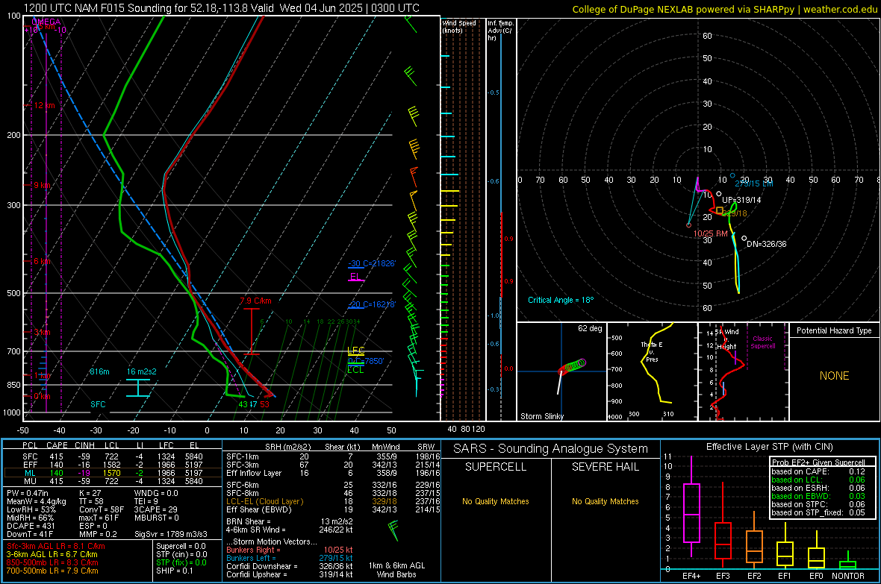The image size is (881, 584).
Task: Click the 10/25 RM hodograph label
Action: [x=711, y=233]
